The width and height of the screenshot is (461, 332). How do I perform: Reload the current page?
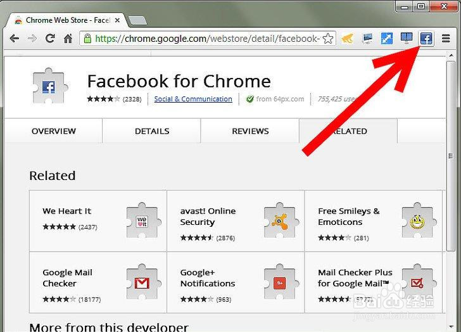tap(50, 38)
